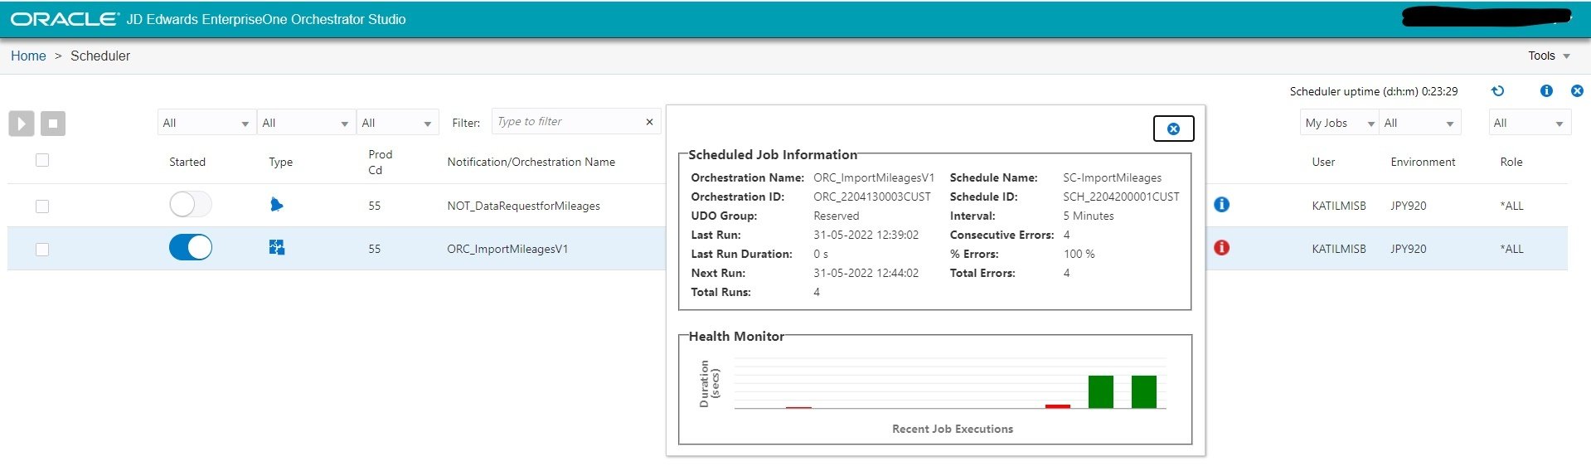Click the % Errors value 100 %

(x=1079, y=254)
